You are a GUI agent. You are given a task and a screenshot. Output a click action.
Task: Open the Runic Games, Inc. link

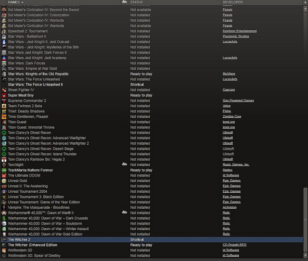point(236,164)
